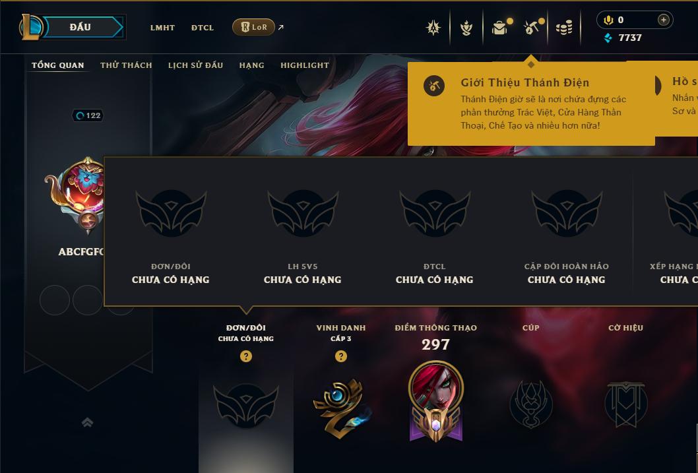Click the Vinh Danh question mark icon
Viewport: 698px width, 473px height.
341,356
